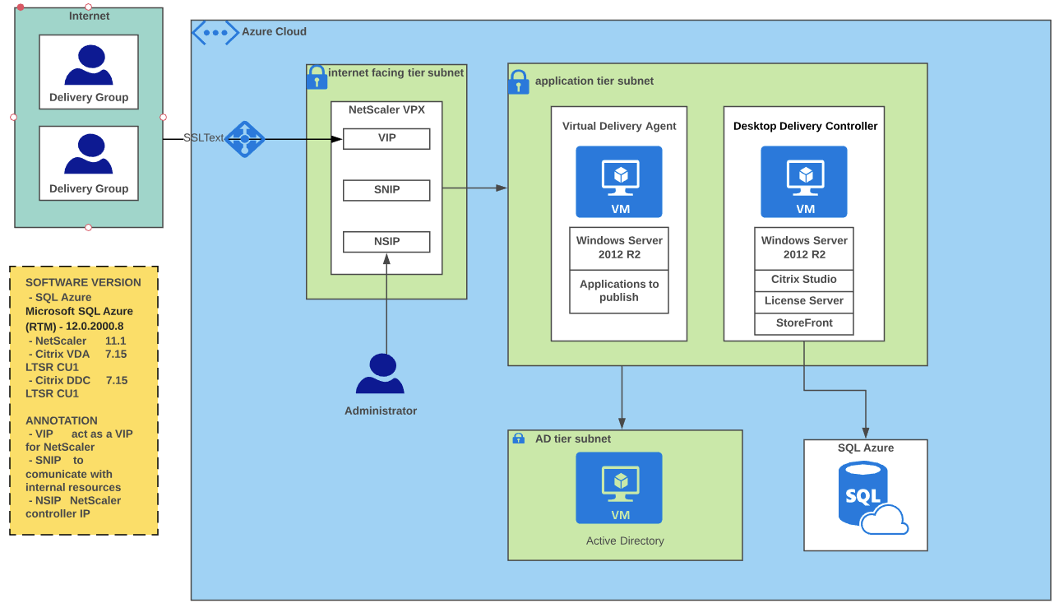Select the internet facing tier subnet lock icon
The image size is (1059, 608).
[x=317, y=77]
